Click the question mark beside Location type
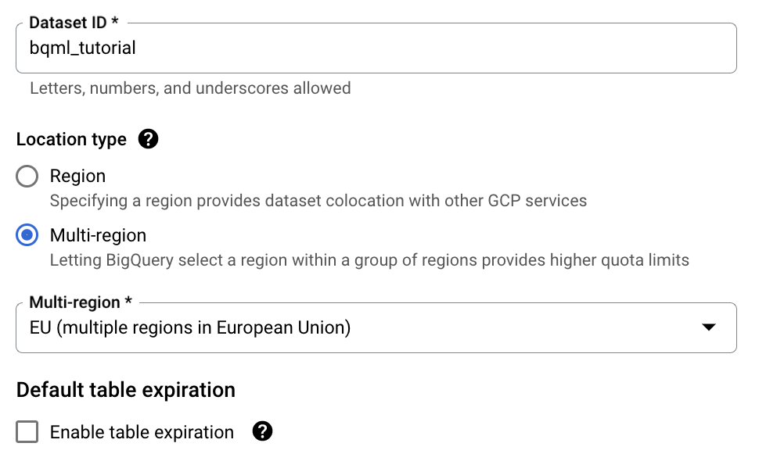The width and height of the screenshot is (759, 461). coord(148,139)
